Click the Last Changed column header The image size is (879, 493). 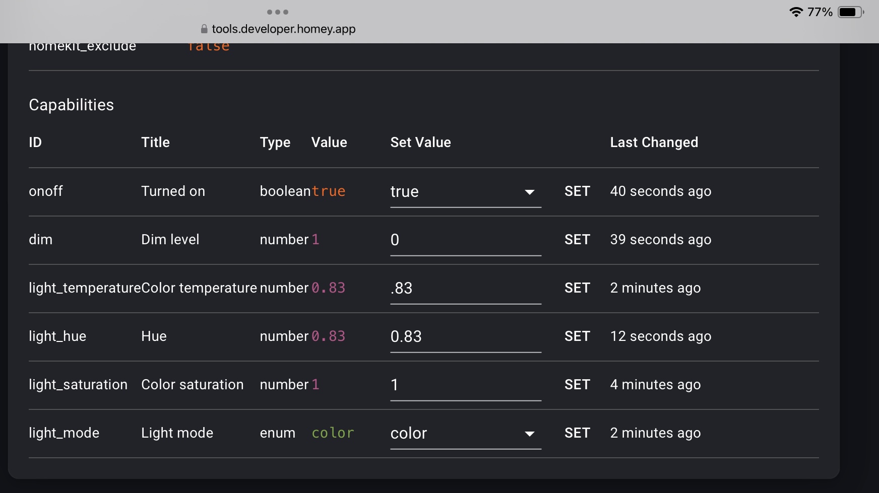pos(654,143)
